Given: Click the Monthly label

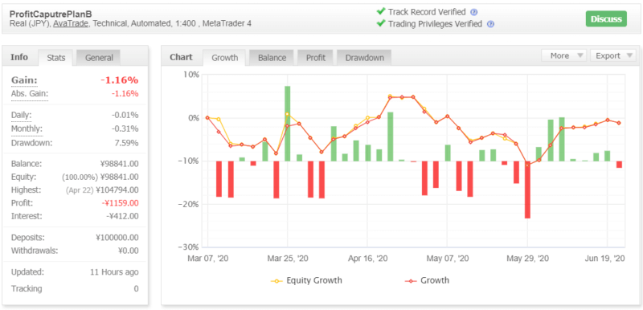Looking at the screenshot, I should click(x=27, y=129).
